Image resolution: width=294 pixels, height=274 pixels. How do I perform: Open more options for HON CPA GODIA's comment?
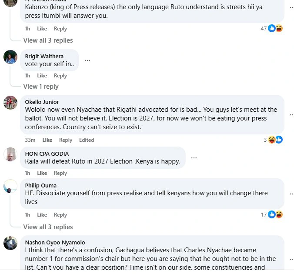click(x=194, y=158)
